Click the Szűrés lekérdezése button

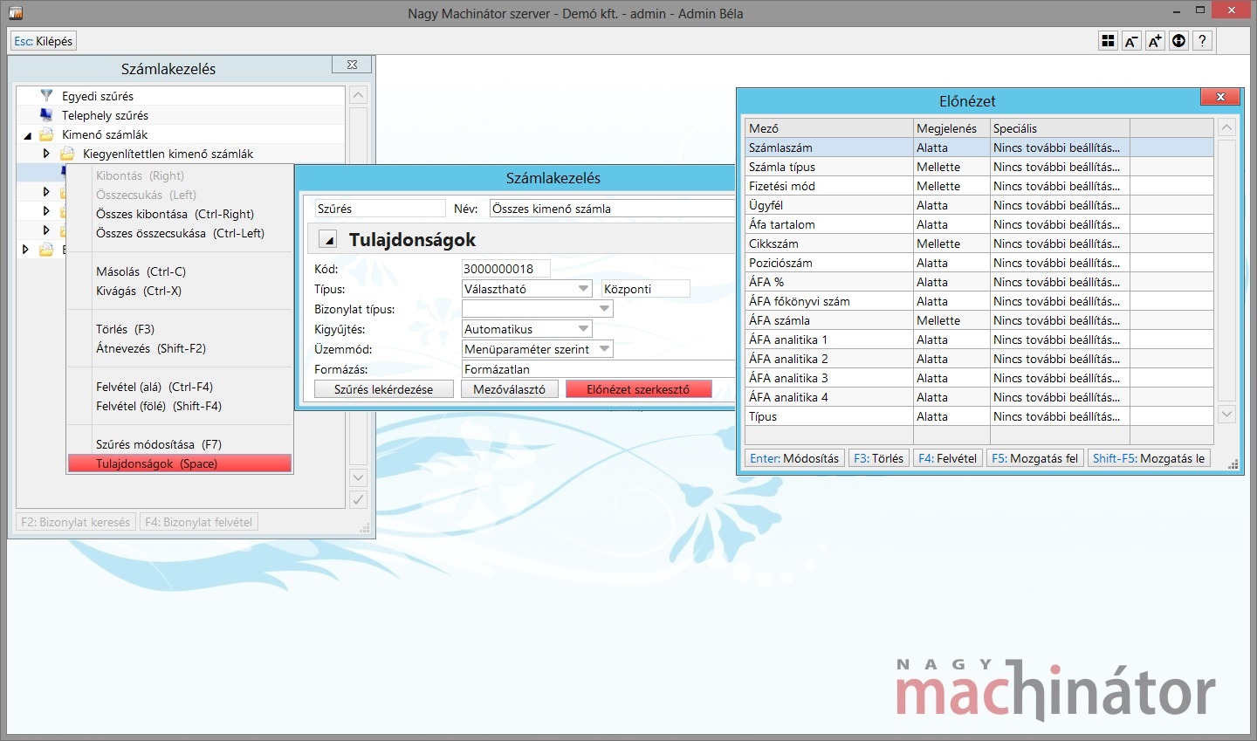(x=383, y=389)
